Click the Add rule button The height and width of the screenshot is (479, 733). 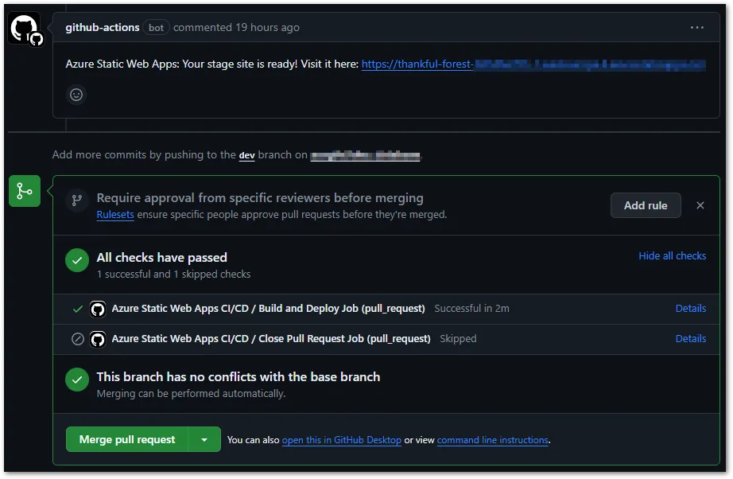coord(645,205)
